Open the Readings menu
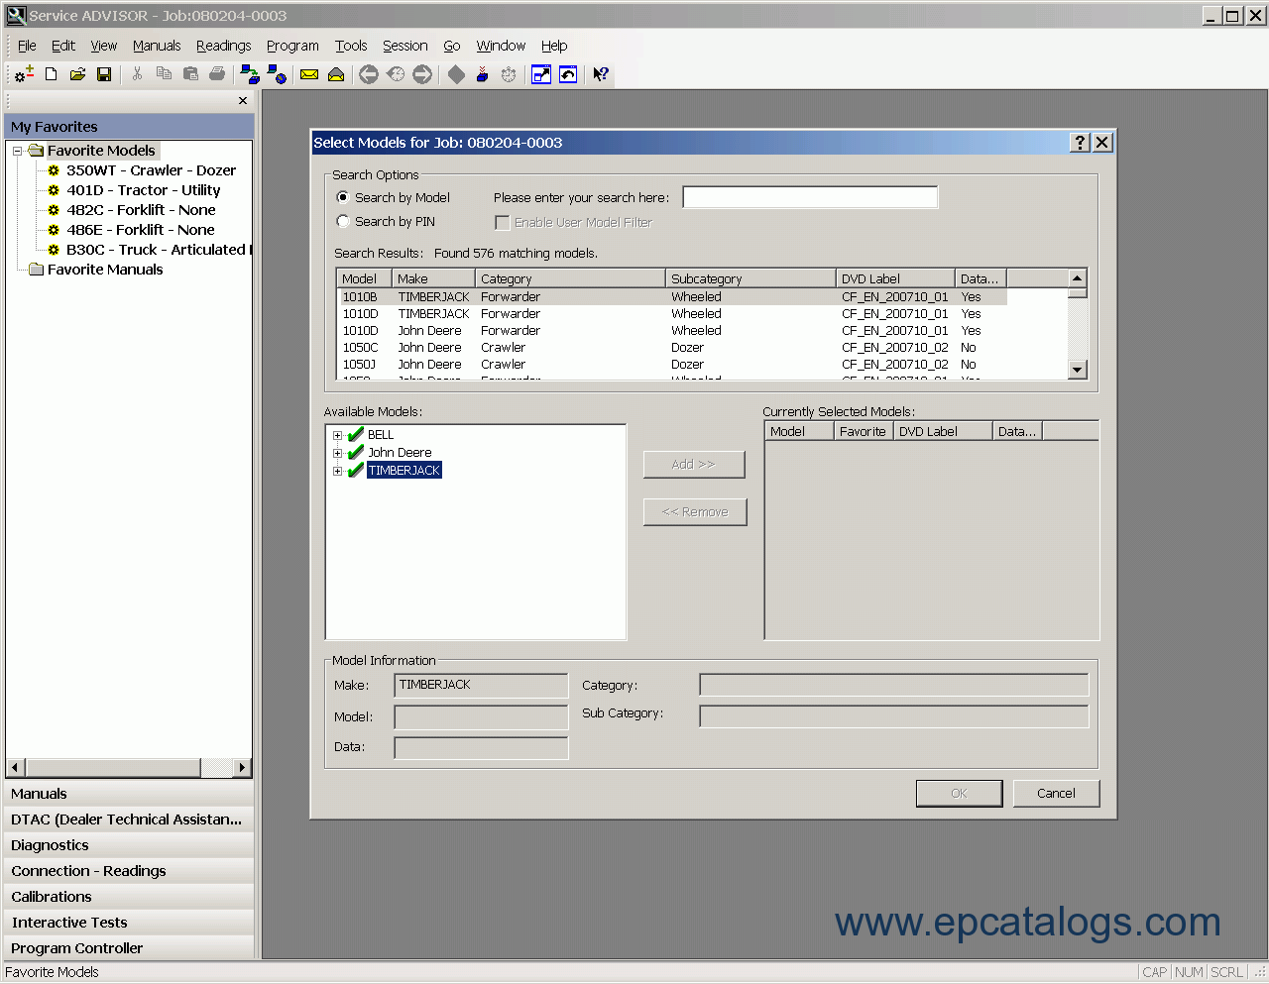The width and height of the screenshot is (1269, 984). (x=223, y=46)
